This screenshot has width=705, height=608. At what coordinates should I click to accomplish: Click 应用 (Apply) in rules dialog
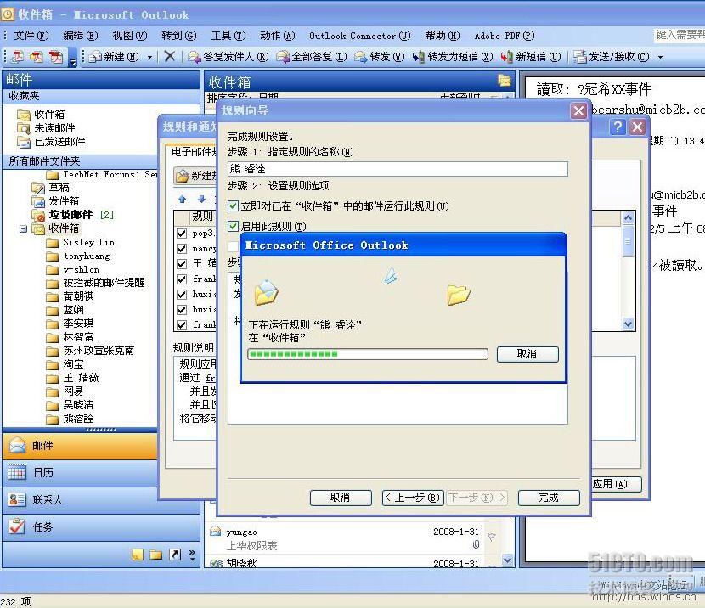pos(615,484)
